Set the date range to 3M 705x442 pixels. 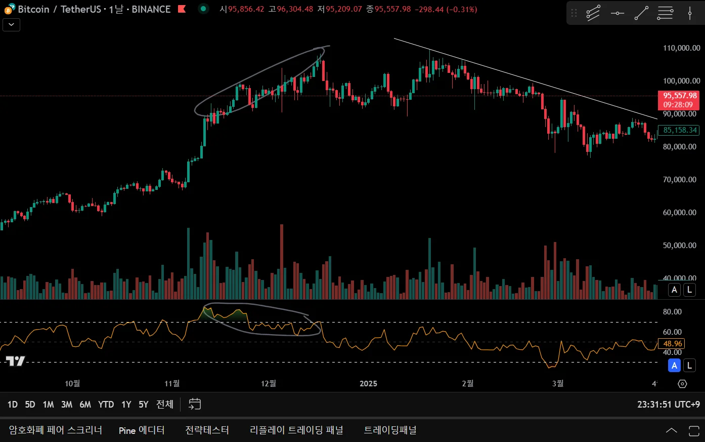pyautogui.click(x=67, y=405)
